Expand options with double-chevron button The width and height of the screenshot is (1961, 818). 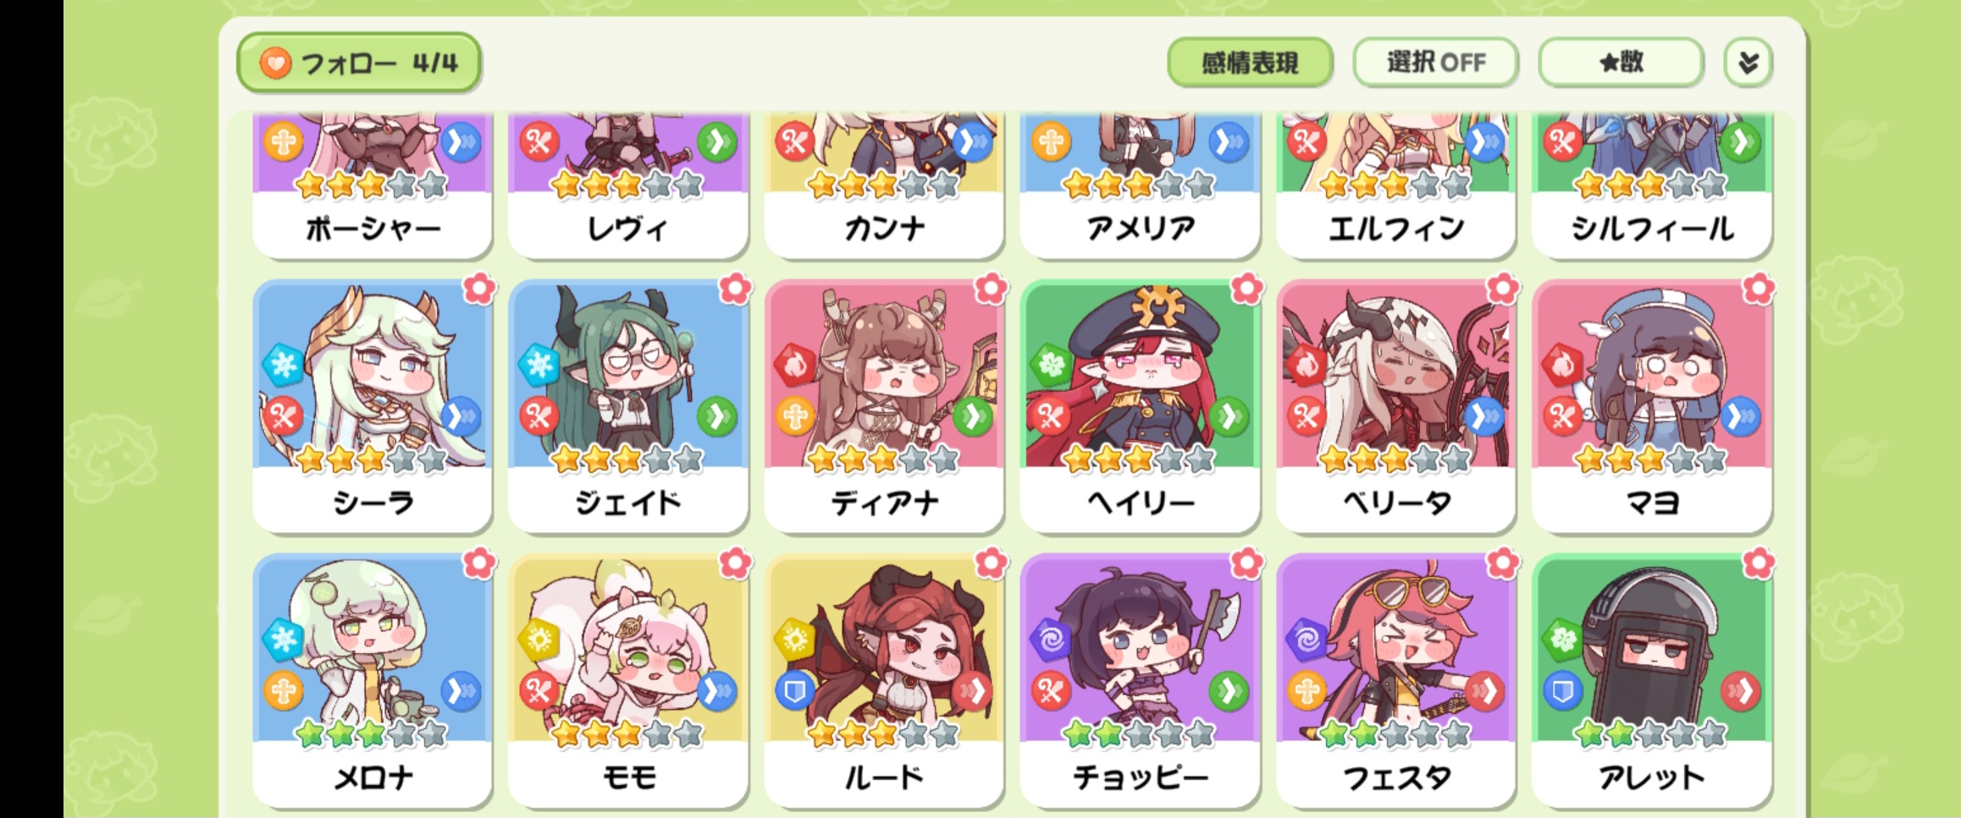pos(1748,63)
